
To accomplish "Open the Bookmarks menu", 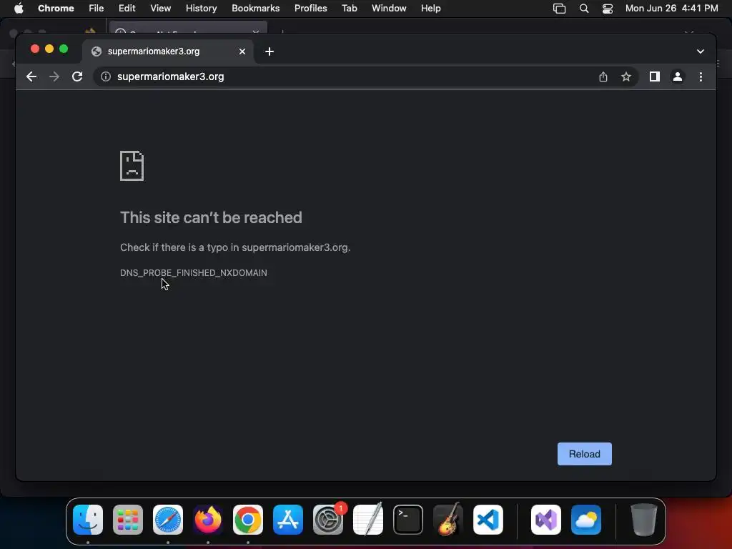I will click(x=255, y=9).
